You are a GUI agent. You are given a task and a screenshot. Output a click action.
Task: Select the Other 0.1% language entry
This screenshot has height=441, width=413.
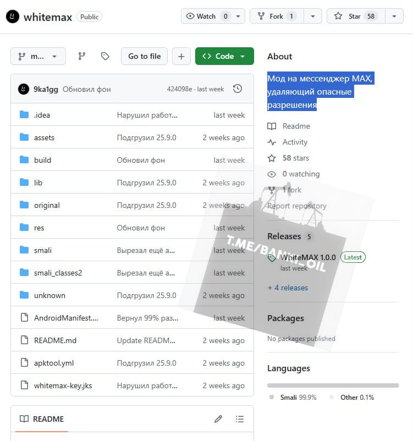click(351, 398)
